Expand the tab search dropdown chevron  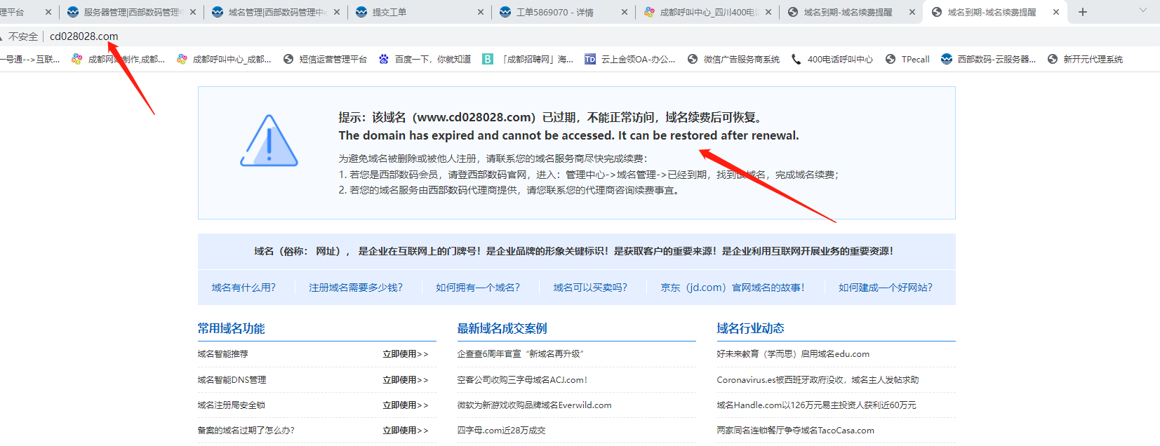coord(1143,11)
